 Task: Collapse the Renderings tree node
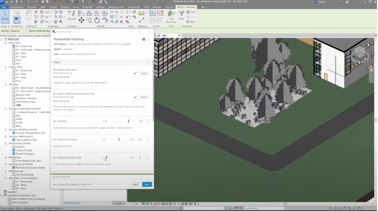pos(6,157)
